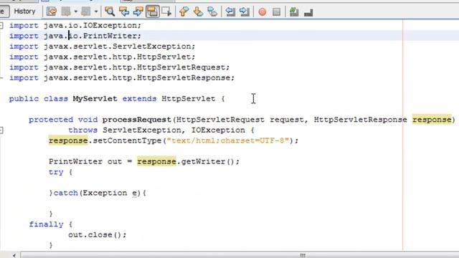Viewport: 459px width, 258px height.
Task: Shift Line Left toolbar icon
Action: pos(230,11)
